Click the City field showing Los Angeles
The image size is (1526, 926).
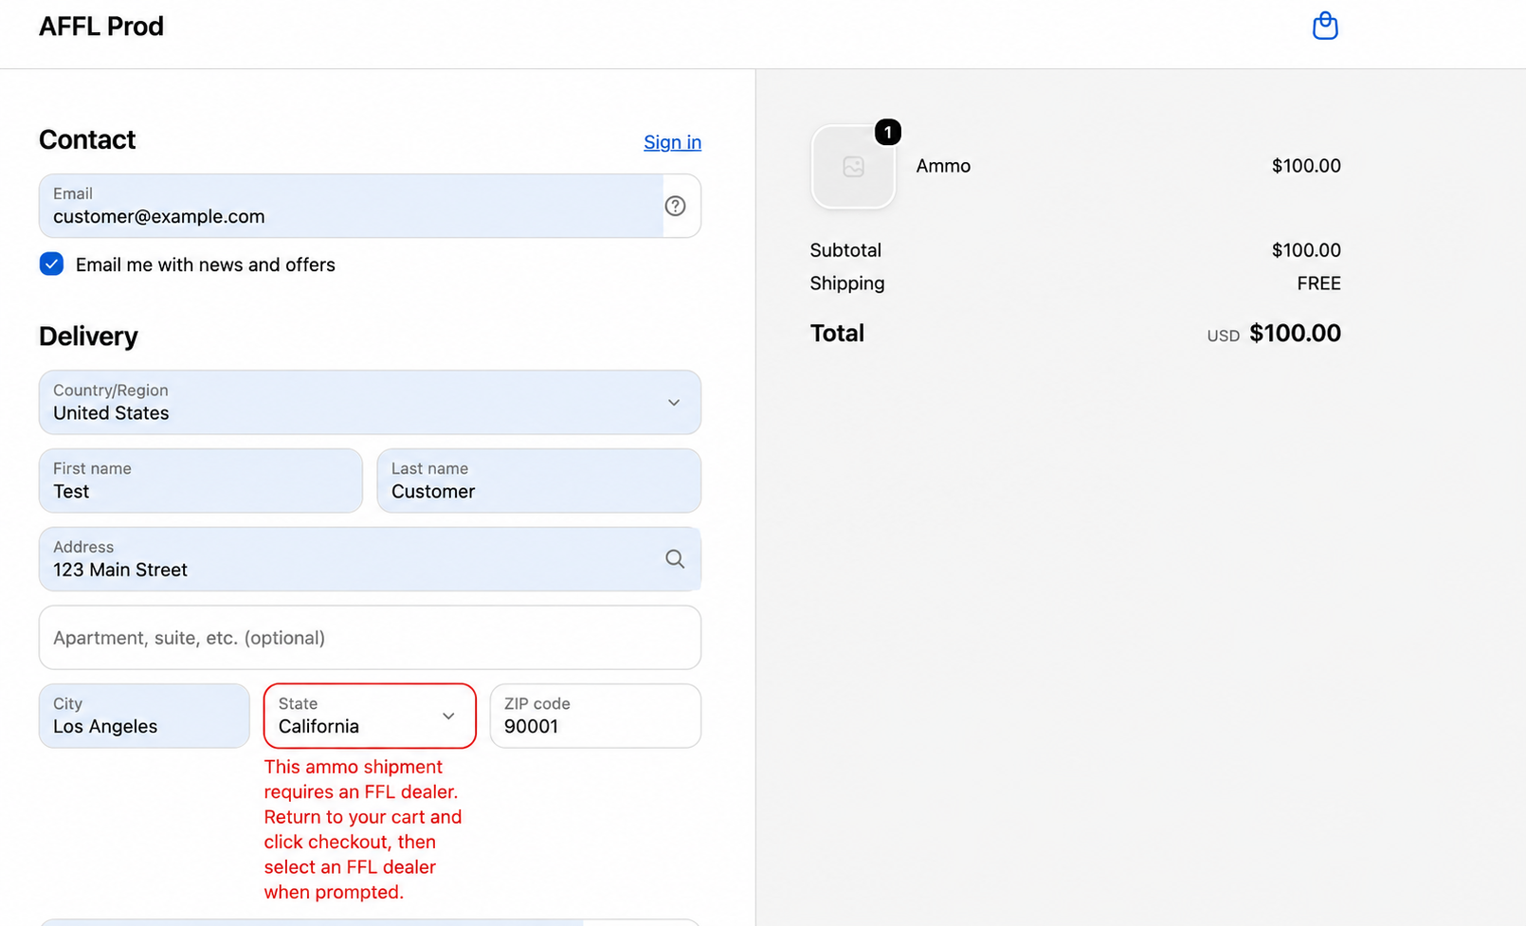(144, 716)
